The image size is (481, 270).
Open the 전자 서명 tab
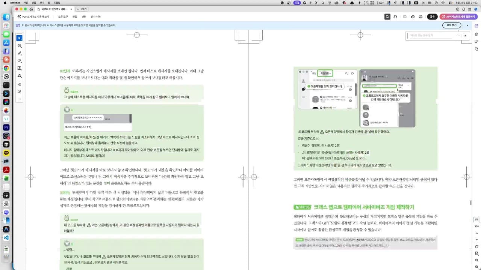pyautogui.click(x=96, y=16)
